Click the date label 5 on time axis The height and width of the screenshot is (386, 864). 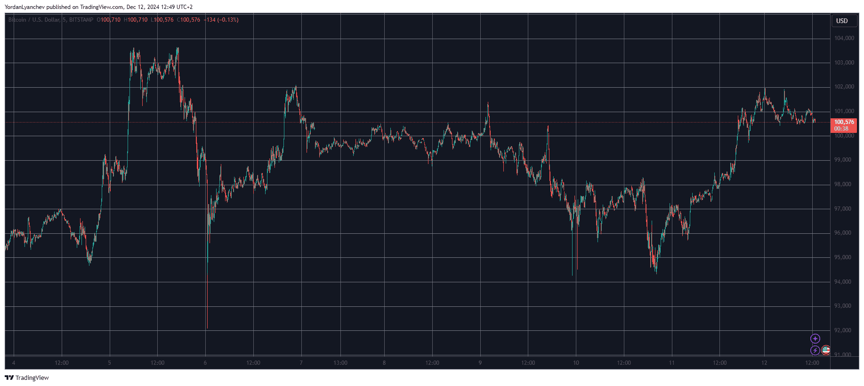110,363
